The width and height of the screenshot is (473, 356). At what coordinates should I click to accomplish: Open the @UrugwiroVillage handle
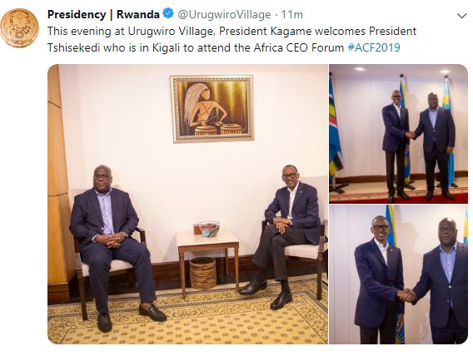point(224,14)
